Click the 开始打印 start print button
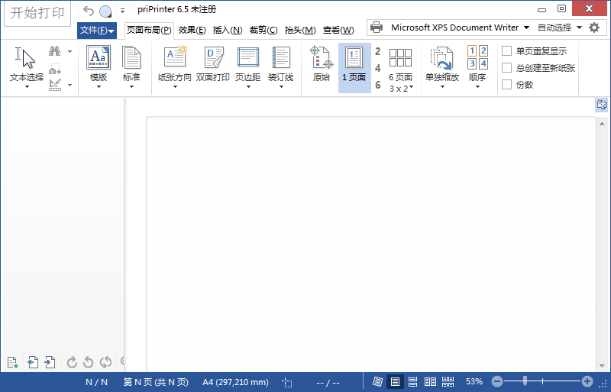The width and height of the screenshot is (611, 392). point(37,13)
